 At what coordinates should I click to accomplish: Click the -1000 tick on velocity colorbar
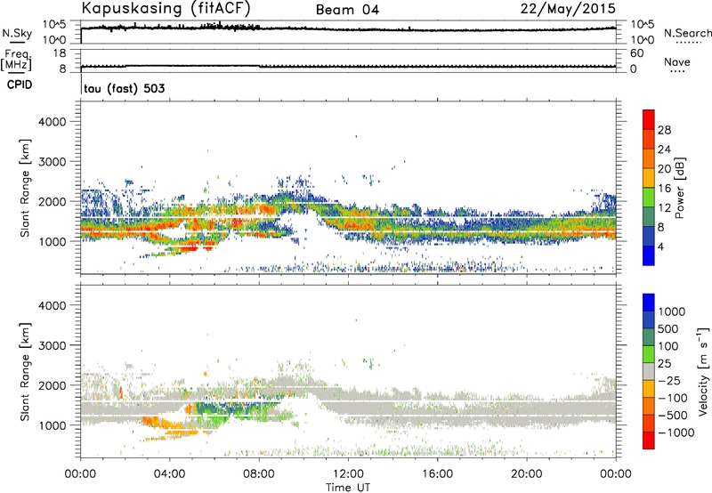click(676, 432)
